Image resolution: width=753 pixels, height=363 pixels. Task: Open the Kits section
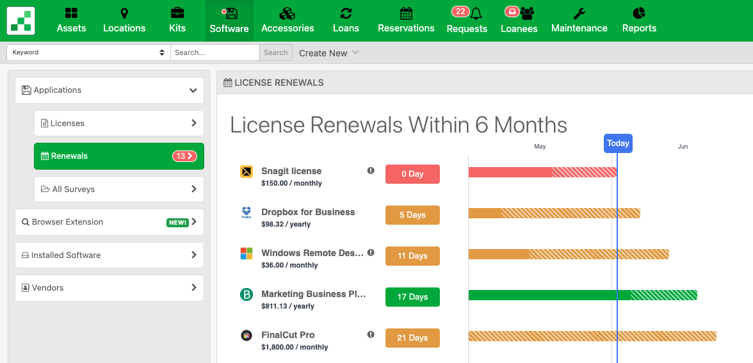177,20
